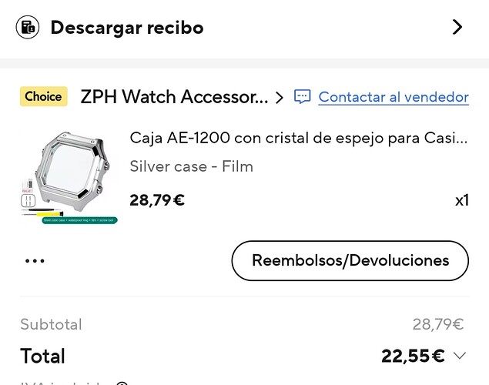Click the Total label
This screenshot has width=489, height=385.
[42, 356]
